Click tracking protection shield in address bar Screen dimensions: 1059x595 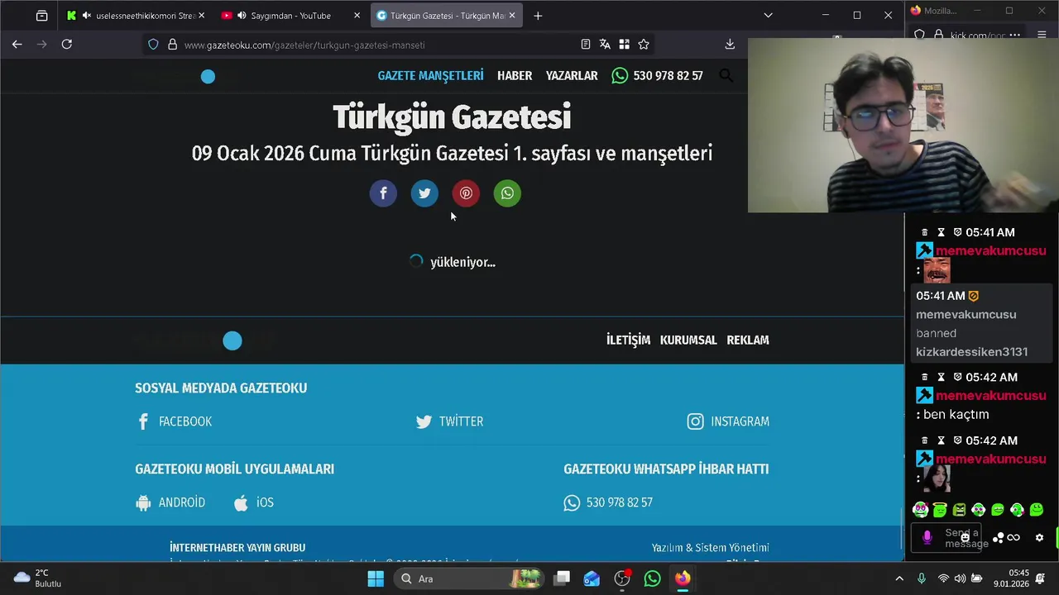[153, 45]
